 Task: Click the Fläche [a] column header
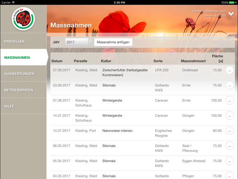pyautogui.click(x=217, y=59)
